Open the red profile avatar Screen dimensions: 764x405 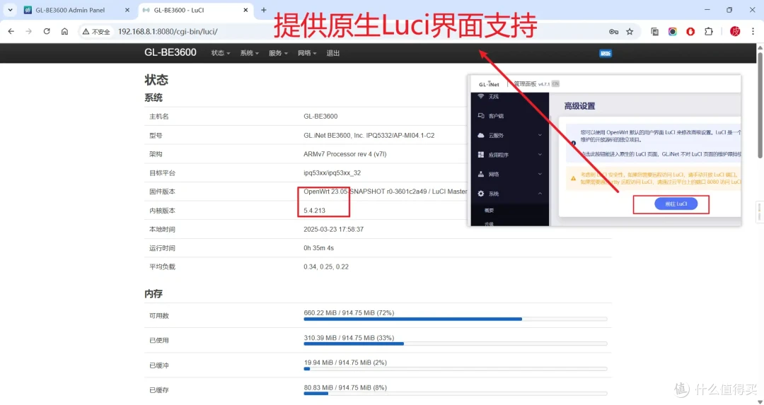735,32
